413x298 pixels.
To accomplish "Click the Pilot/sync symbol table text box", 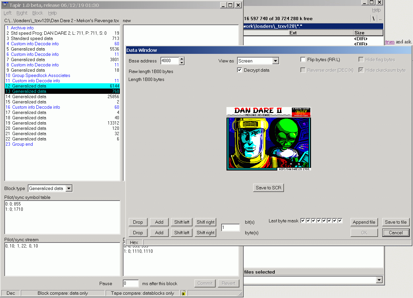I will pos(62,217).
